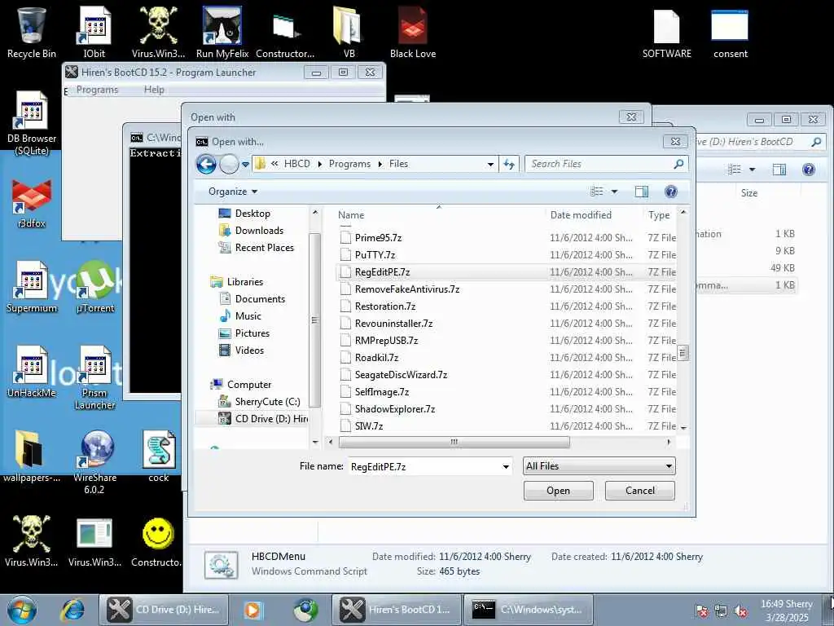Open the Programs menu in Hiren's launcher
Screen dimensions: 834x626
98,90
